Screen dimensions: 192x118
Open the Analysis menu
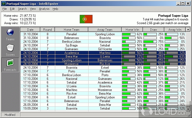[x=44, y=9]
